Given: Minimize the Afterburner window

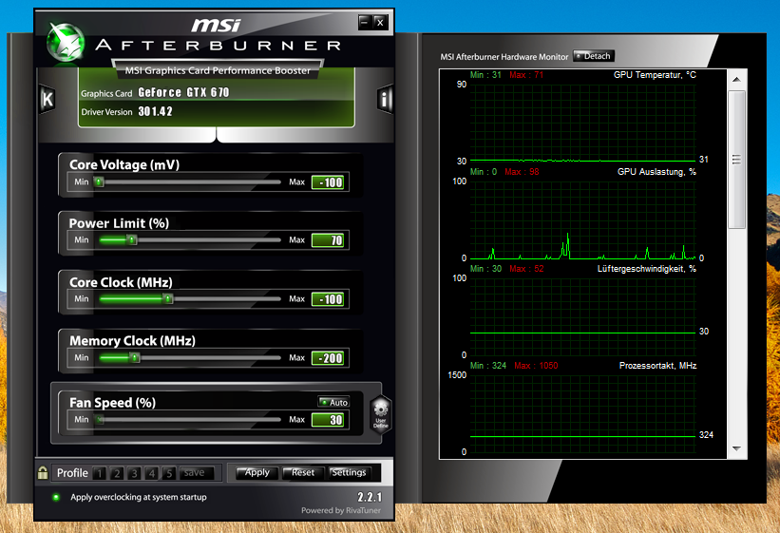Looking at the screenshot, I should (x=365, y=22).
